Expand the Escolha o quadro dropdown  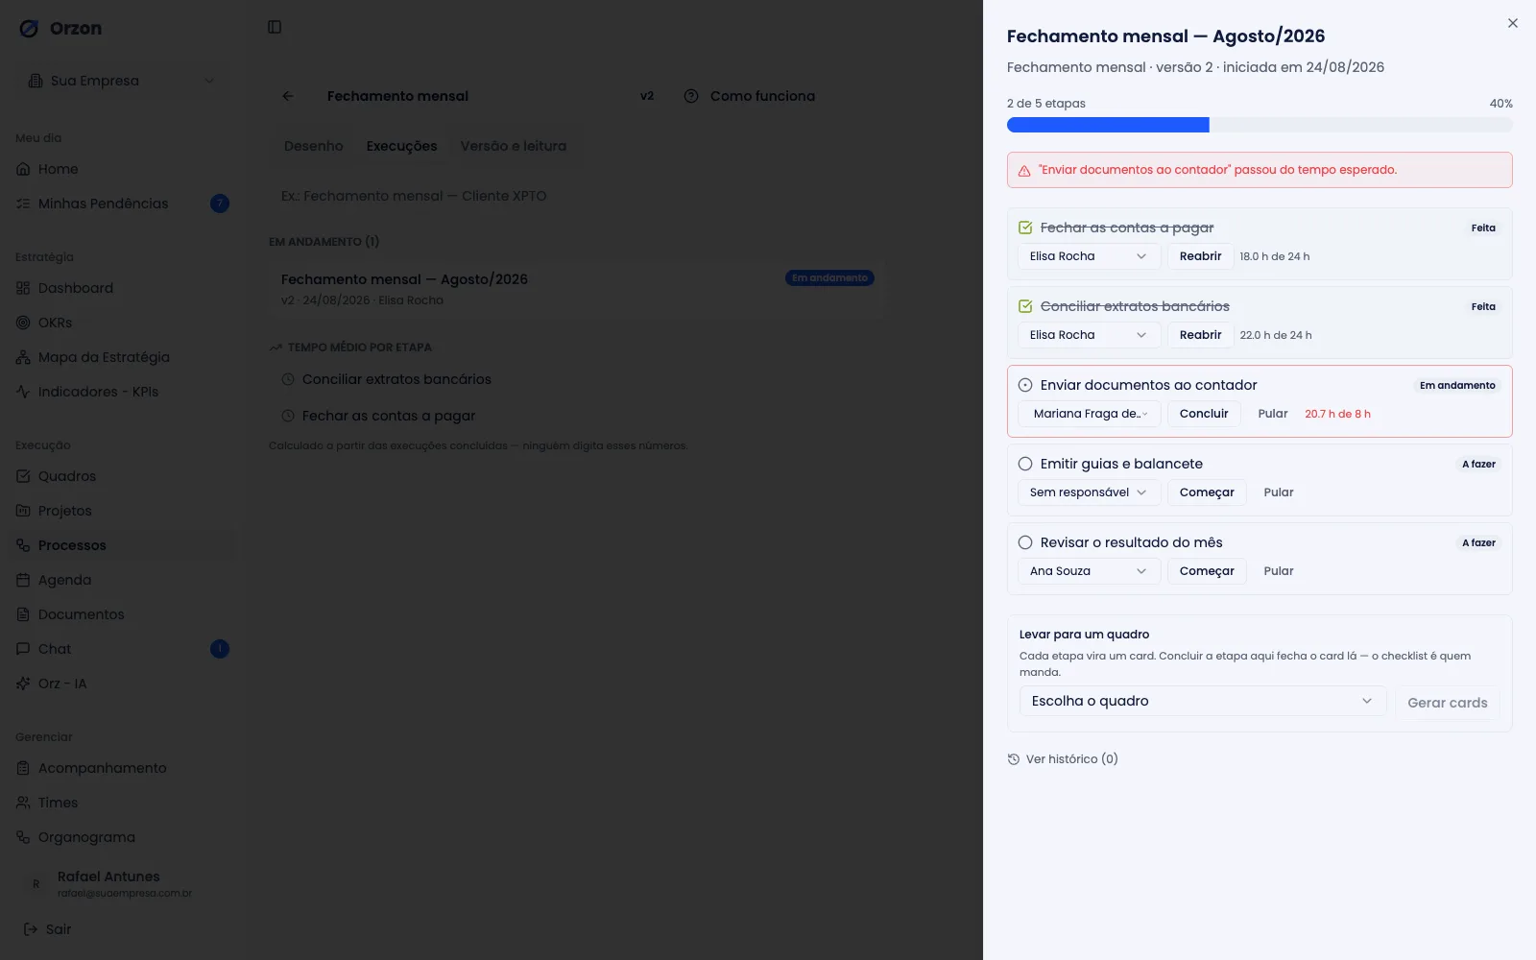coord(1203,701)
